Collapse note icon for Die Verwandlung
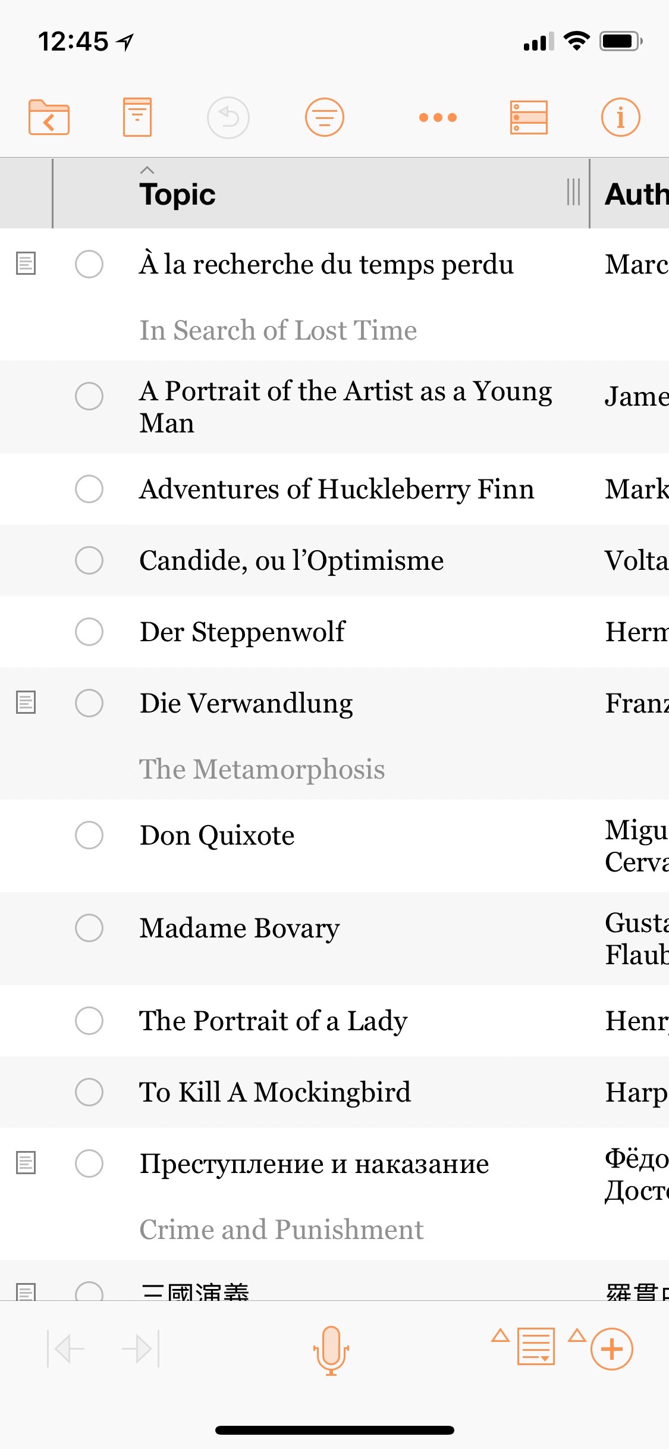Viewport: 669px width, 1449px height. click(26, 702)
